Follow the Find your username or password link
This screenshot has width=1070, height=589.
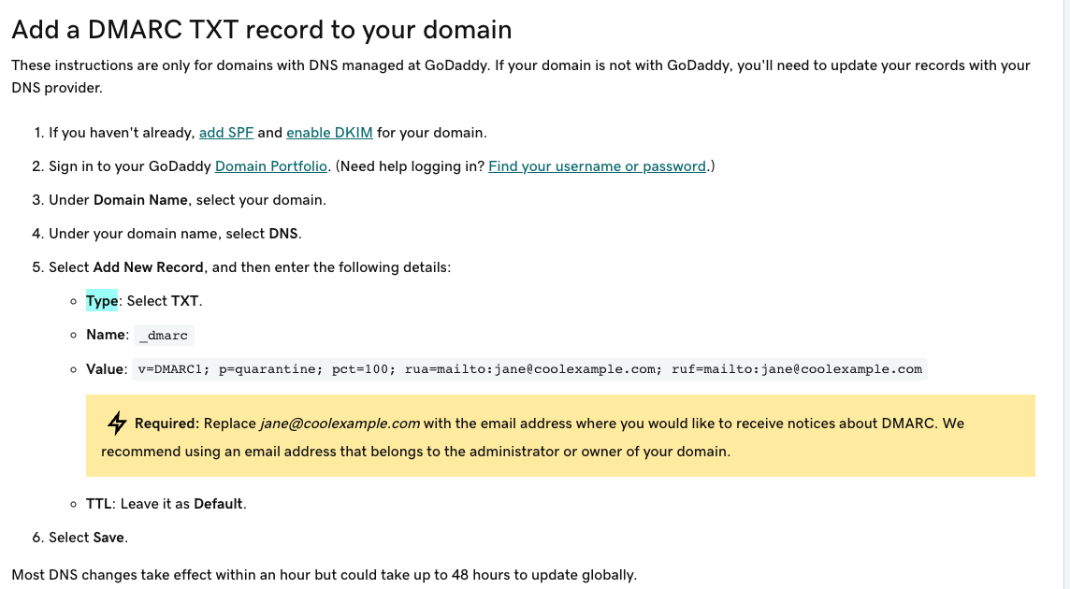[x=597, y=165]
